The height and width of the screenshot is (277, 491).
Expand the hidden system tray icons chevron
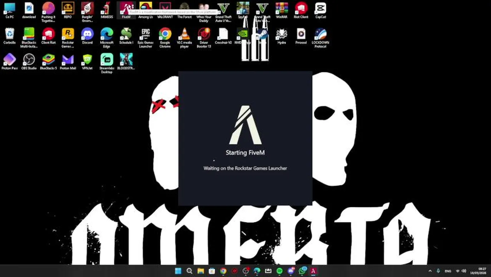pyautogui.click(x=430, y=271)
